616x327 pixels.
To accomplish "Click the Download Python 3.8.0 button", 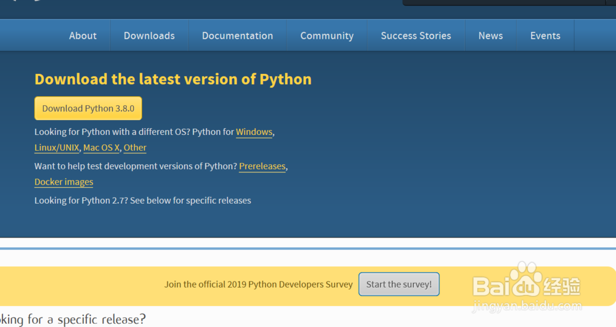I will coord(88,108).
